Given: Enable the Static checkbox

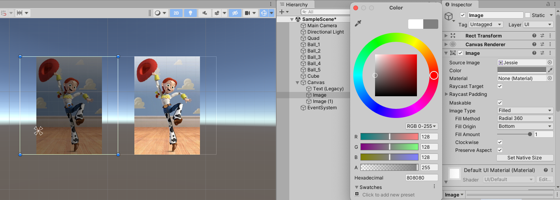Looking at the screenshot, I should pyautogui.click(x=528, y=15).
